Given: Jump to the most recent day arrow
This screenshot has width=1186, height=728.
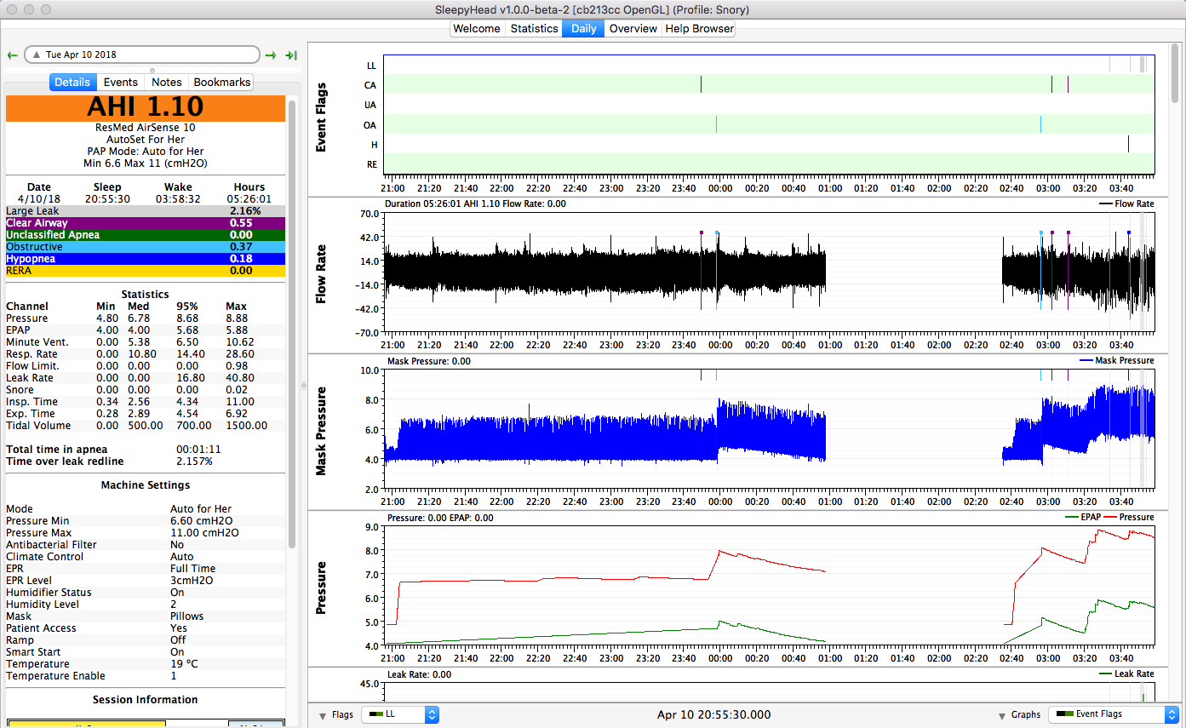Looking at the screenshot, I should (x=291, y=55).
